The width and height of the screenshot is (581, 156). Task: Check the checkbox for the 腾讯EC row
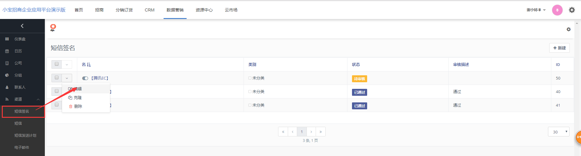[x=57, y=78]
